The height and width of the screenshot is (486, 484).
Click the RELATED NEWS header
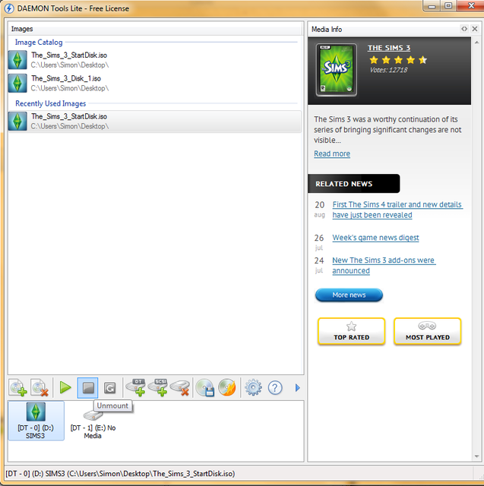(x=353, y=184)
